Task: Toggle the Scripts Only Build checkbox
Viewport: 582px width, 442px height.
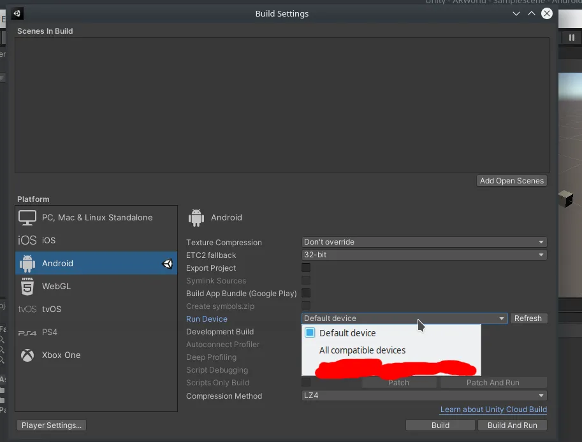Action: [x=306, y=382]
